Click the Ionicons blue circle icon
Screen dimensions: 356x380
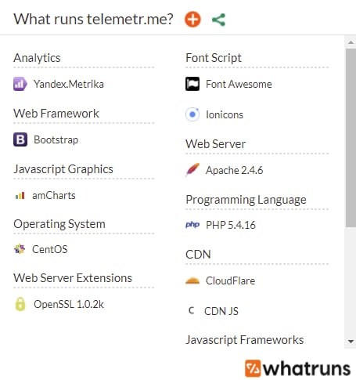click(x=192, y=114)
